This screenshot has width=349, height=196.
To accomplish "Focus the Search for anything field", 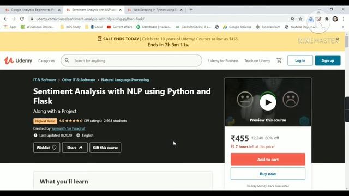I will click(131, 60).
